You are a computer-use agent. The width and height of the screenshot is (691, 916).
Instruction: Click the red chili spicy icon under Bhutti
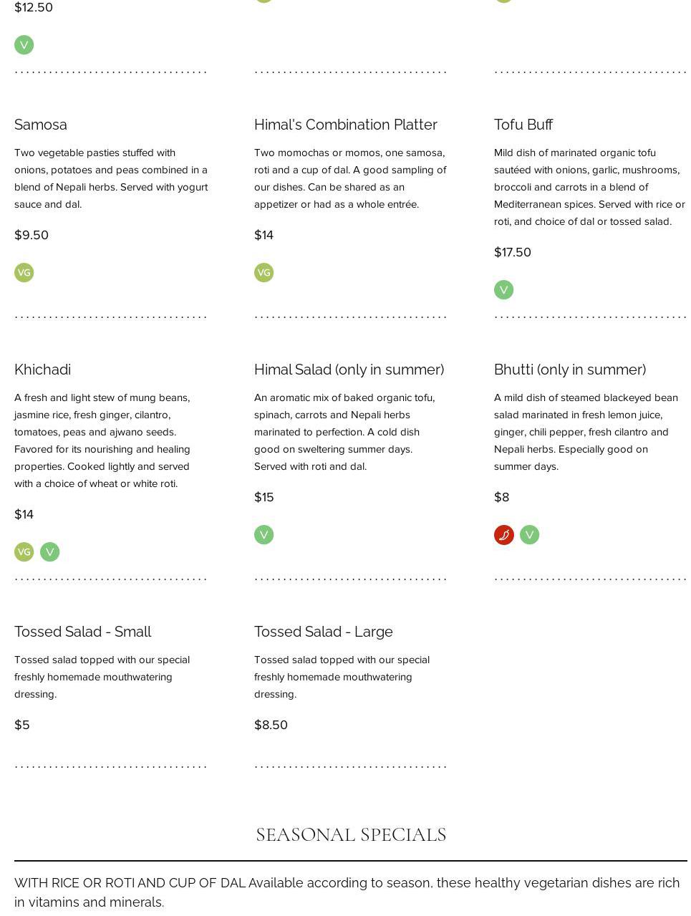coord(503,535)
